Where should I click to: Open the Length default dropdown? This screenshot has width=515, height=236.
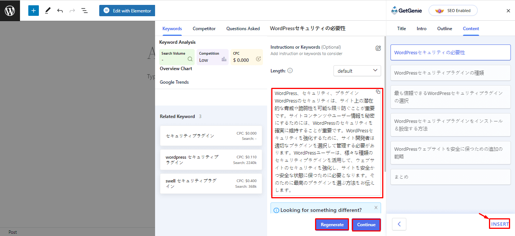point(357,70)
